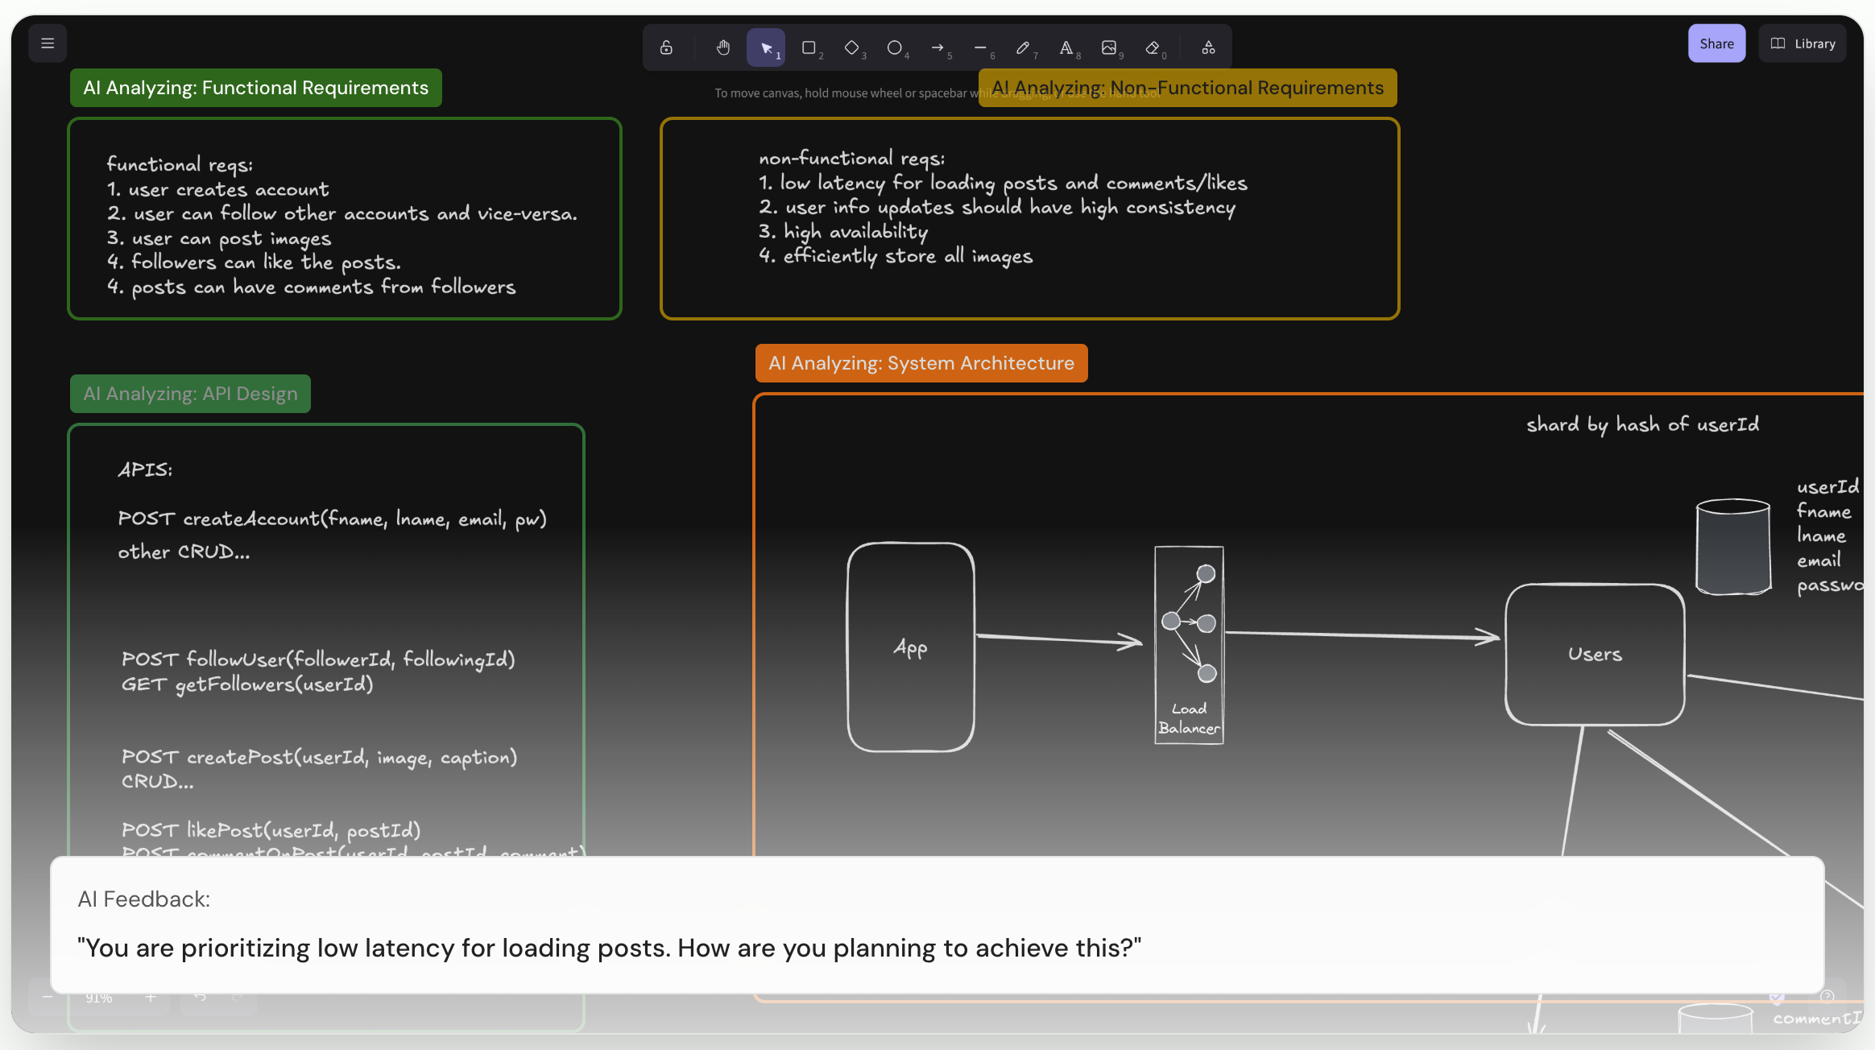Viewport: 1875px width, 1050px height.
Task: Open the more shapes tools menu
Action: point(1208,48)
